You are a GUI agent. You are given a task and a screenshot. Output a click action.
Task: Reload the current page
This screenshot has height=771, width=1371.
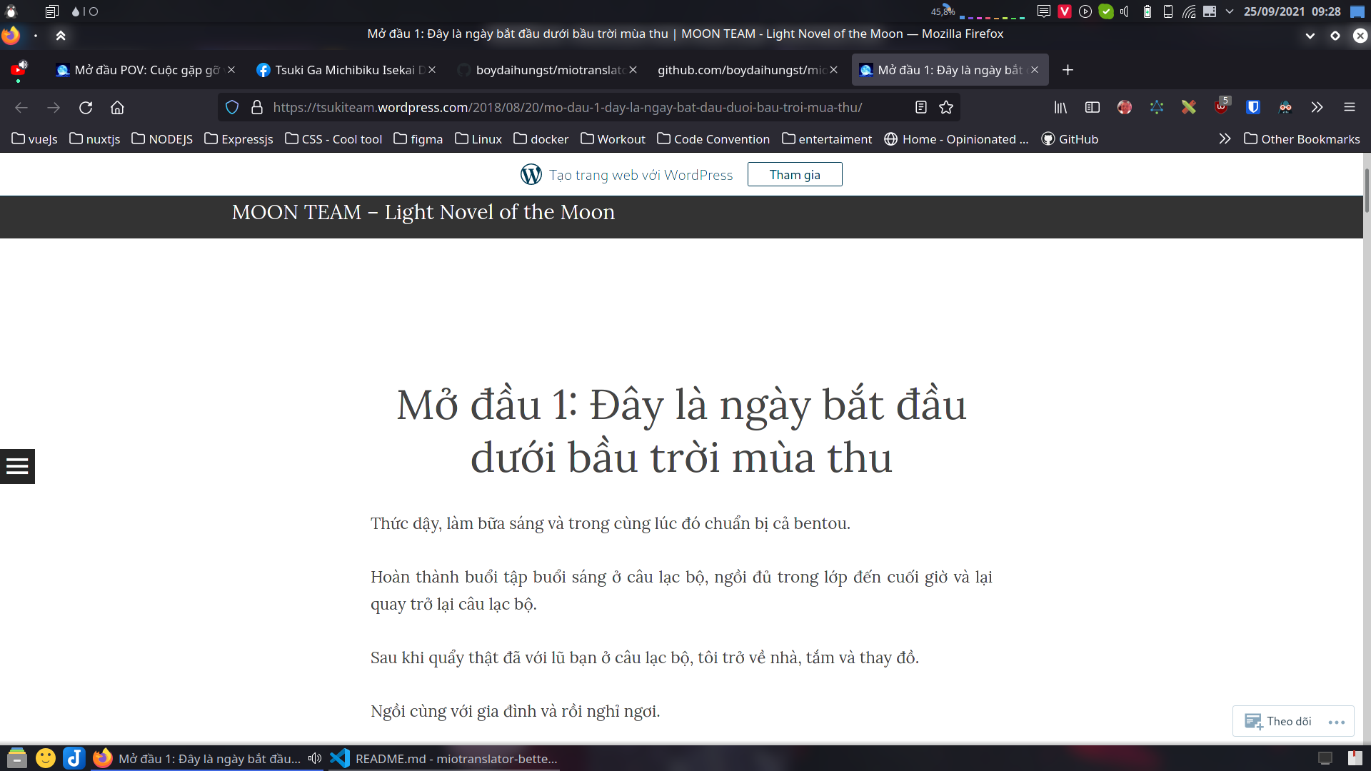pos(86,107)
